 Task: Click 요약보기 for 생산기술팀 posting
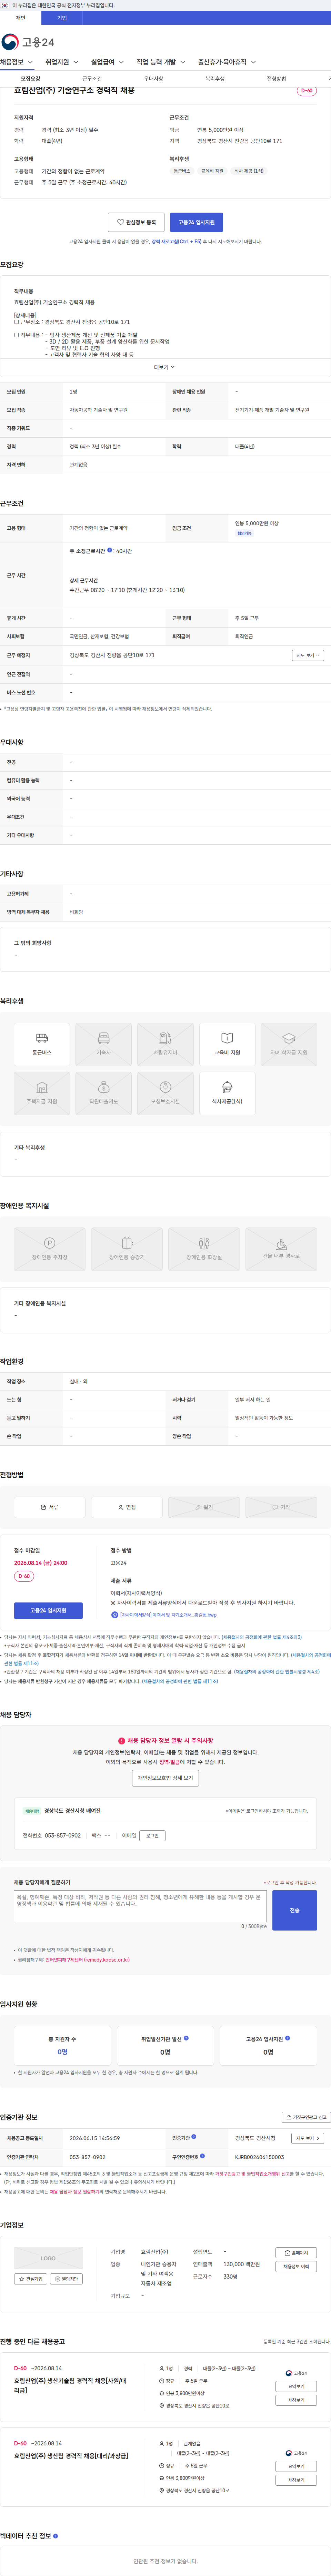[x=296, y=2386]
